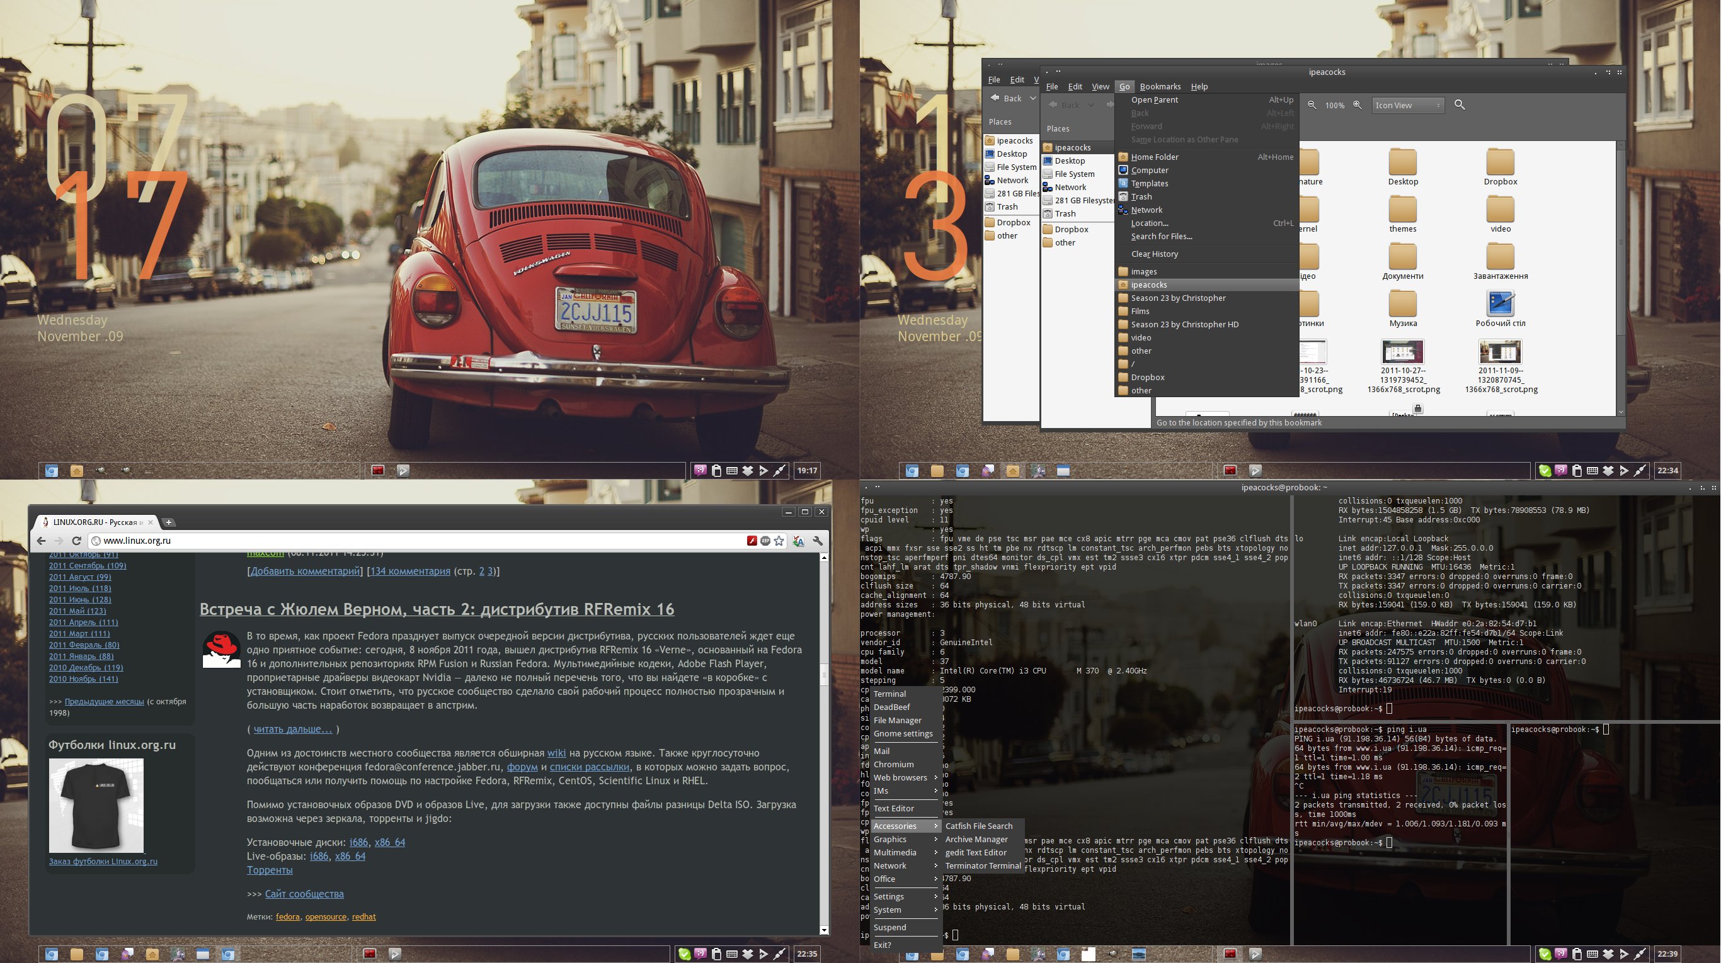
Task: Open the Adblock Plus (ABP) icon
Action: click(x=765, y=541)
